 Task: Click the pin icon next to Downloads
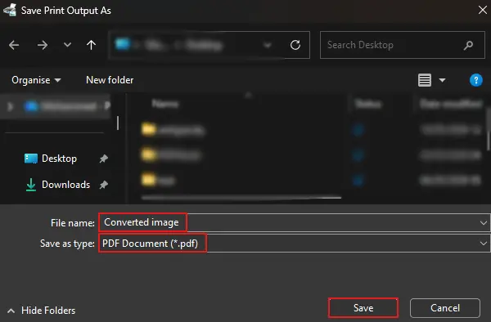pyautogui.click(x=104, y=185)
